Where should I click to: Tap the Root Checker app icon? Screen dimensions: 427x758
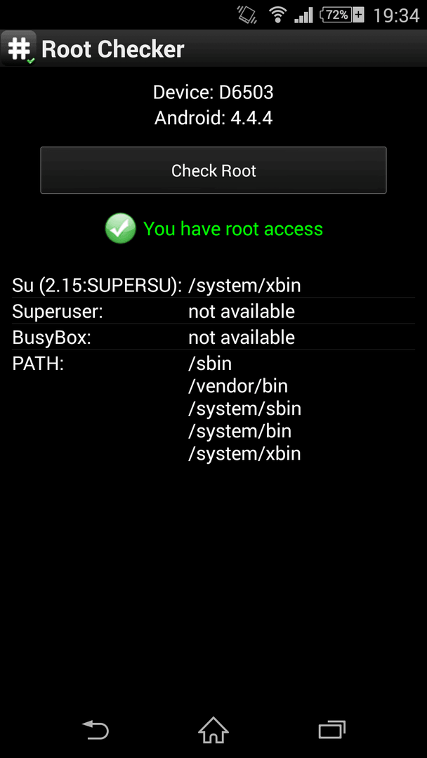(x=18, y=48)
